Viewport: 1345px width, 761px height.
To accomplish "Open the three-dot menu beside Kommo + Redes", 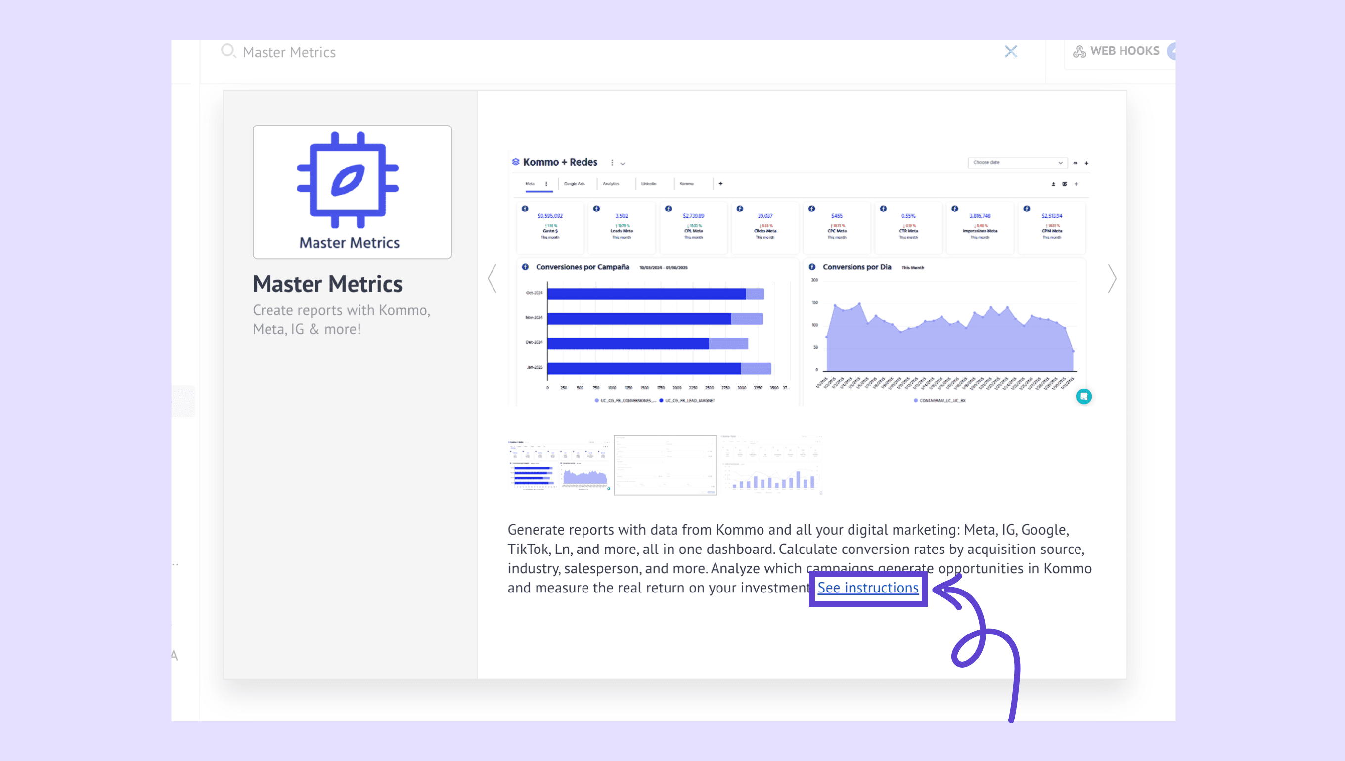I will click(x=612, y=163).
